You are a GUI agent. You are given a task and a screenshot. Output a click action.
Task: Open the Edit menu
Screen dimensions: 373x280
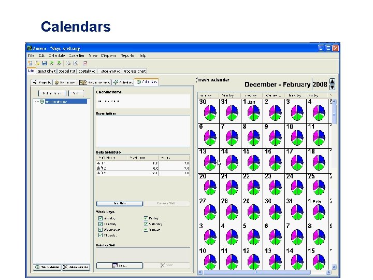coord(41,55)
